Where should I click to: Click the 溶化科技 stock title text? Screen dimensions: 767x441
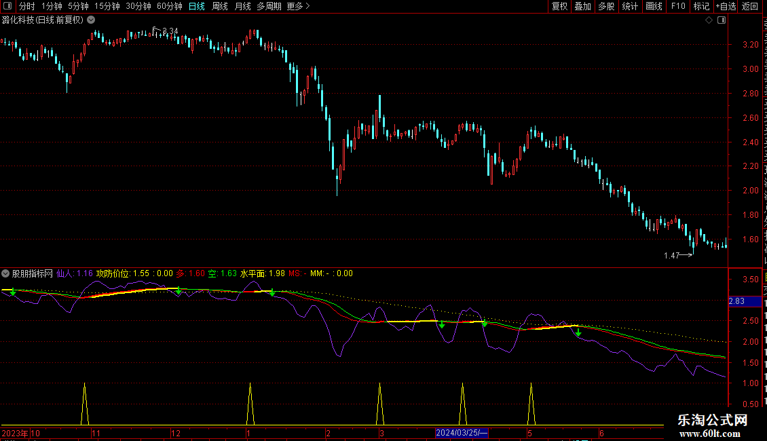click(43, 20)
